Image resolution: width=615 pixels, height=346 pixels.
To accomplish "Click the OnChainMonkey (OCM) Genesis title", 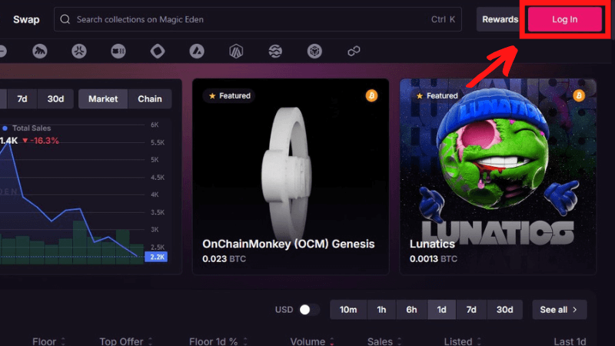I will 288,244.
